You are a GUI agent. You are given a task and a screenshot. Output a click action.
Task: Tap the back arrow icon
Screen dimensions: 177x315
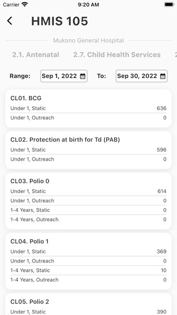[x=9, y=21]
